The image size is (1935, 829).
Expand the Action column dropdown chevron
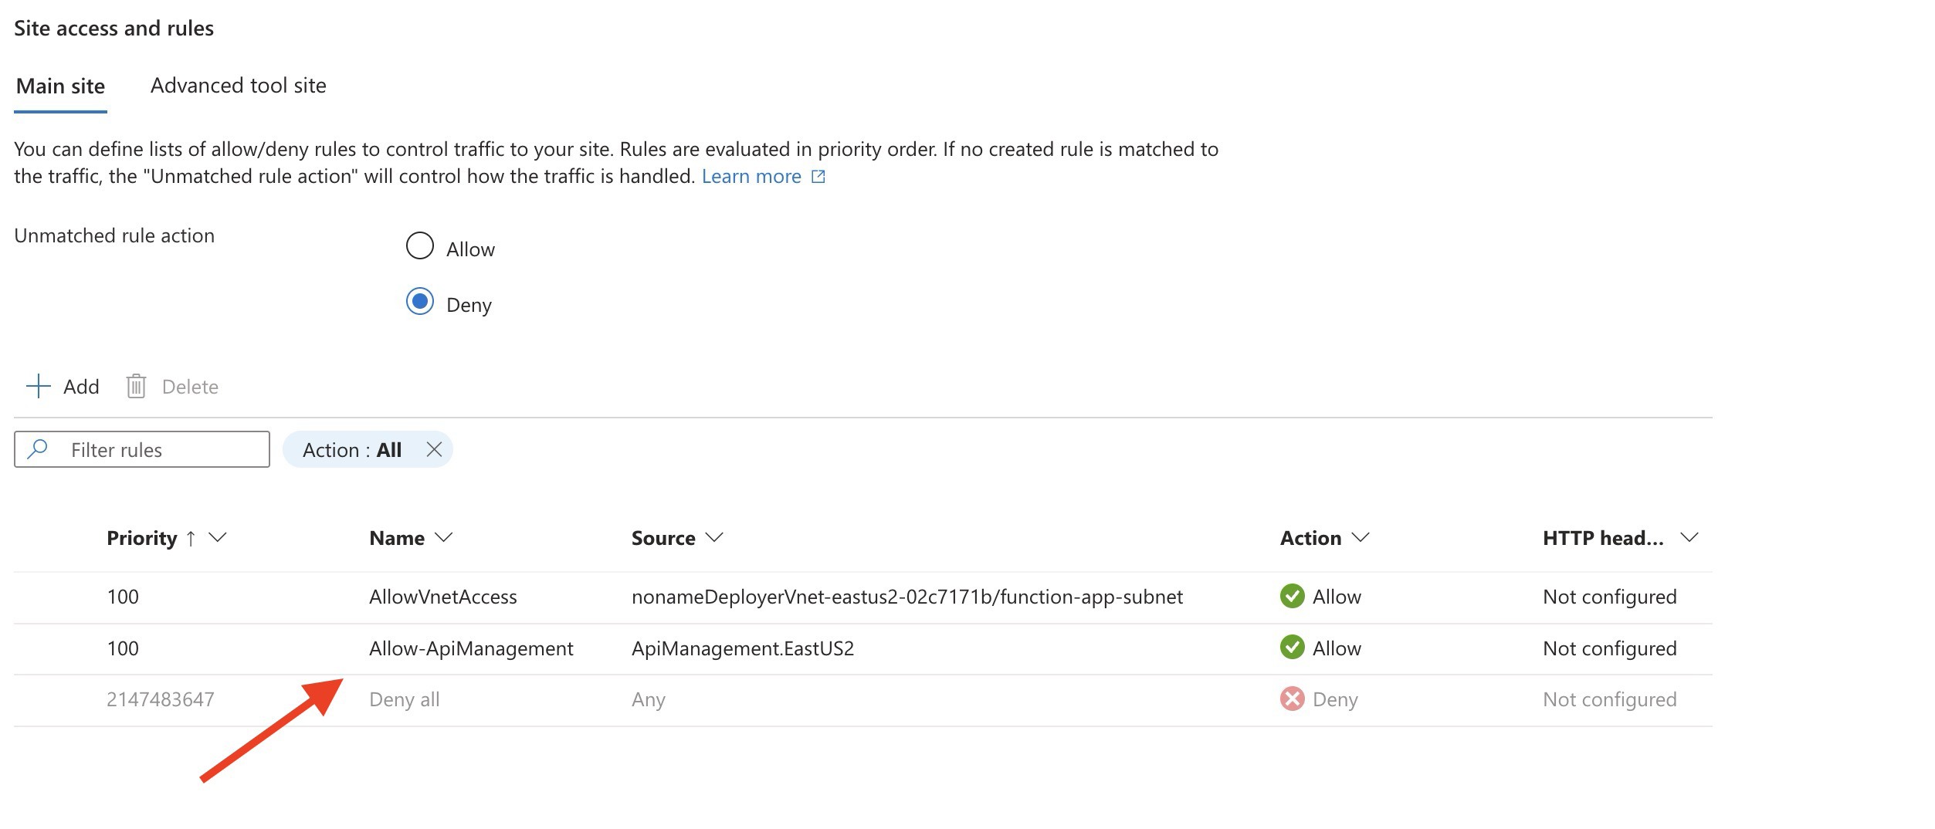point(1361,537)
